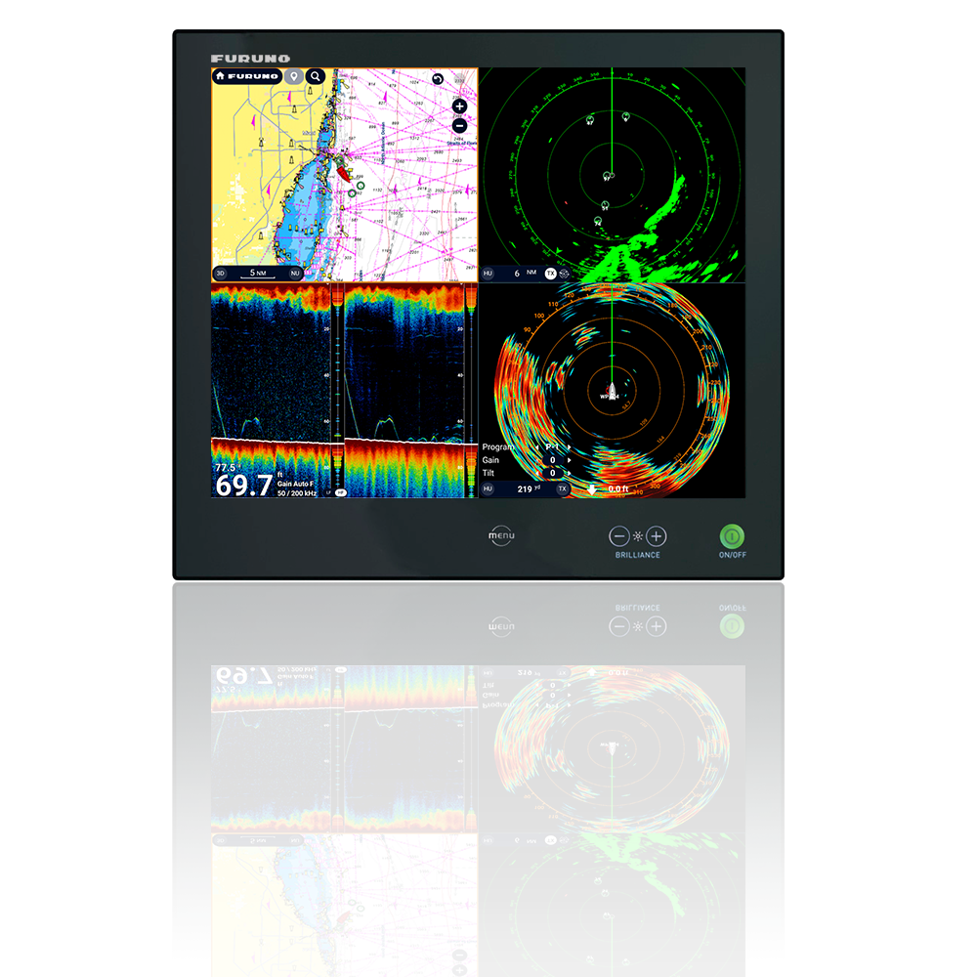Switch the fish finder to HF frequency
This screenshot has width=977, height=977.
point(341,492)
